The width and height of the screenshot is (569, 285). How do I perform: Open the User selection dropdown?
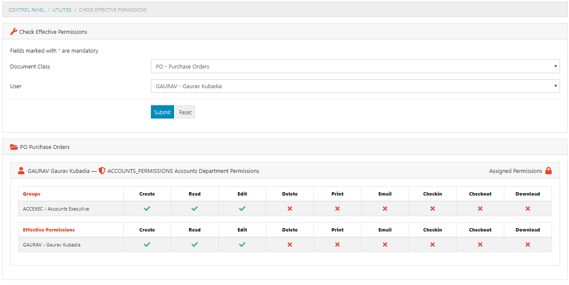(x=355, y=86)
